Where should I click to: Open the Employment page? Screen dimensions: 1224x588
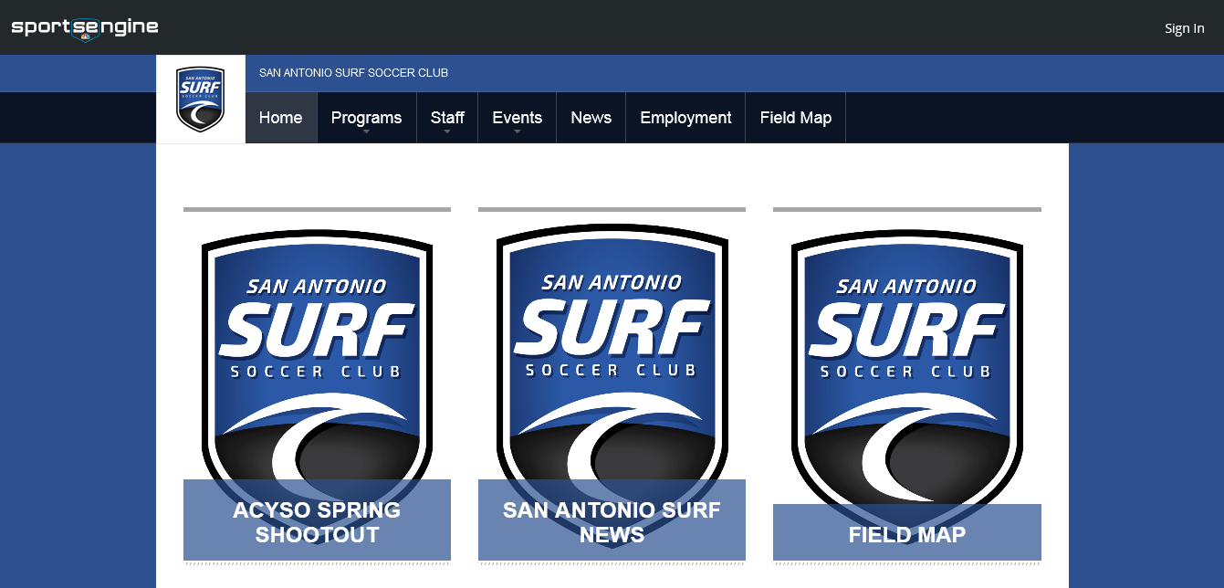point(685,118)
